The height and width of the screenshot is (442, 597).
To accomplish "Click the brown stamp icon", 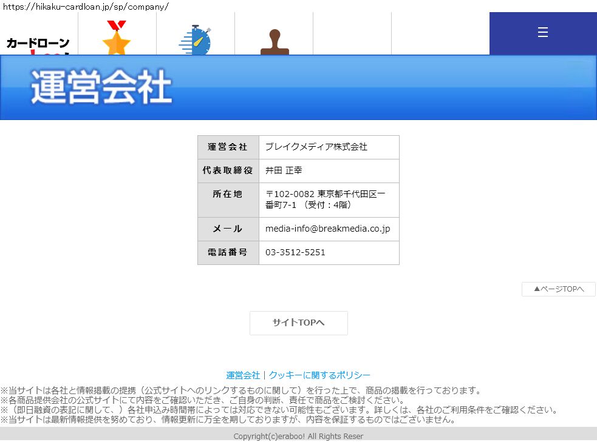I will pyautogui.click(x=274, y=43).
